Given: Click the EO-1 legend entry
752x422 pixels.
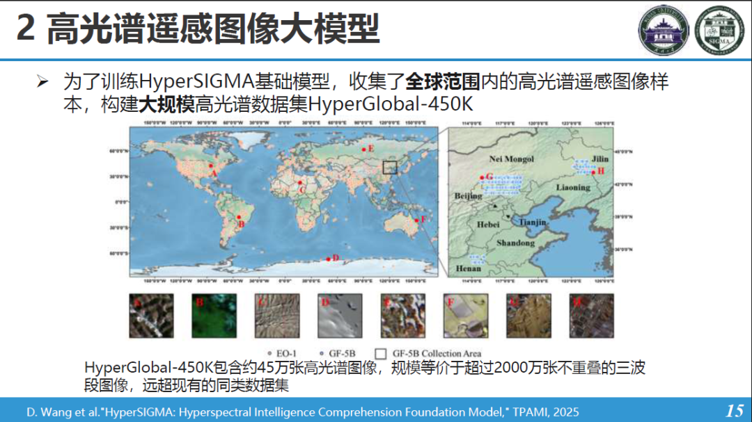Looking at the screenshot, I should (x=282, y=353).
